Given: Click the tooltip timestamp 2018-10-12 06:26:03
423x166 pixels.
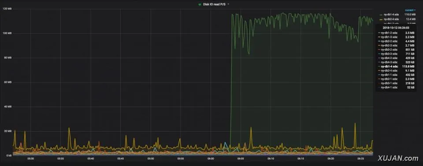Looking at the screenshot, I should [x=396, y=27].
